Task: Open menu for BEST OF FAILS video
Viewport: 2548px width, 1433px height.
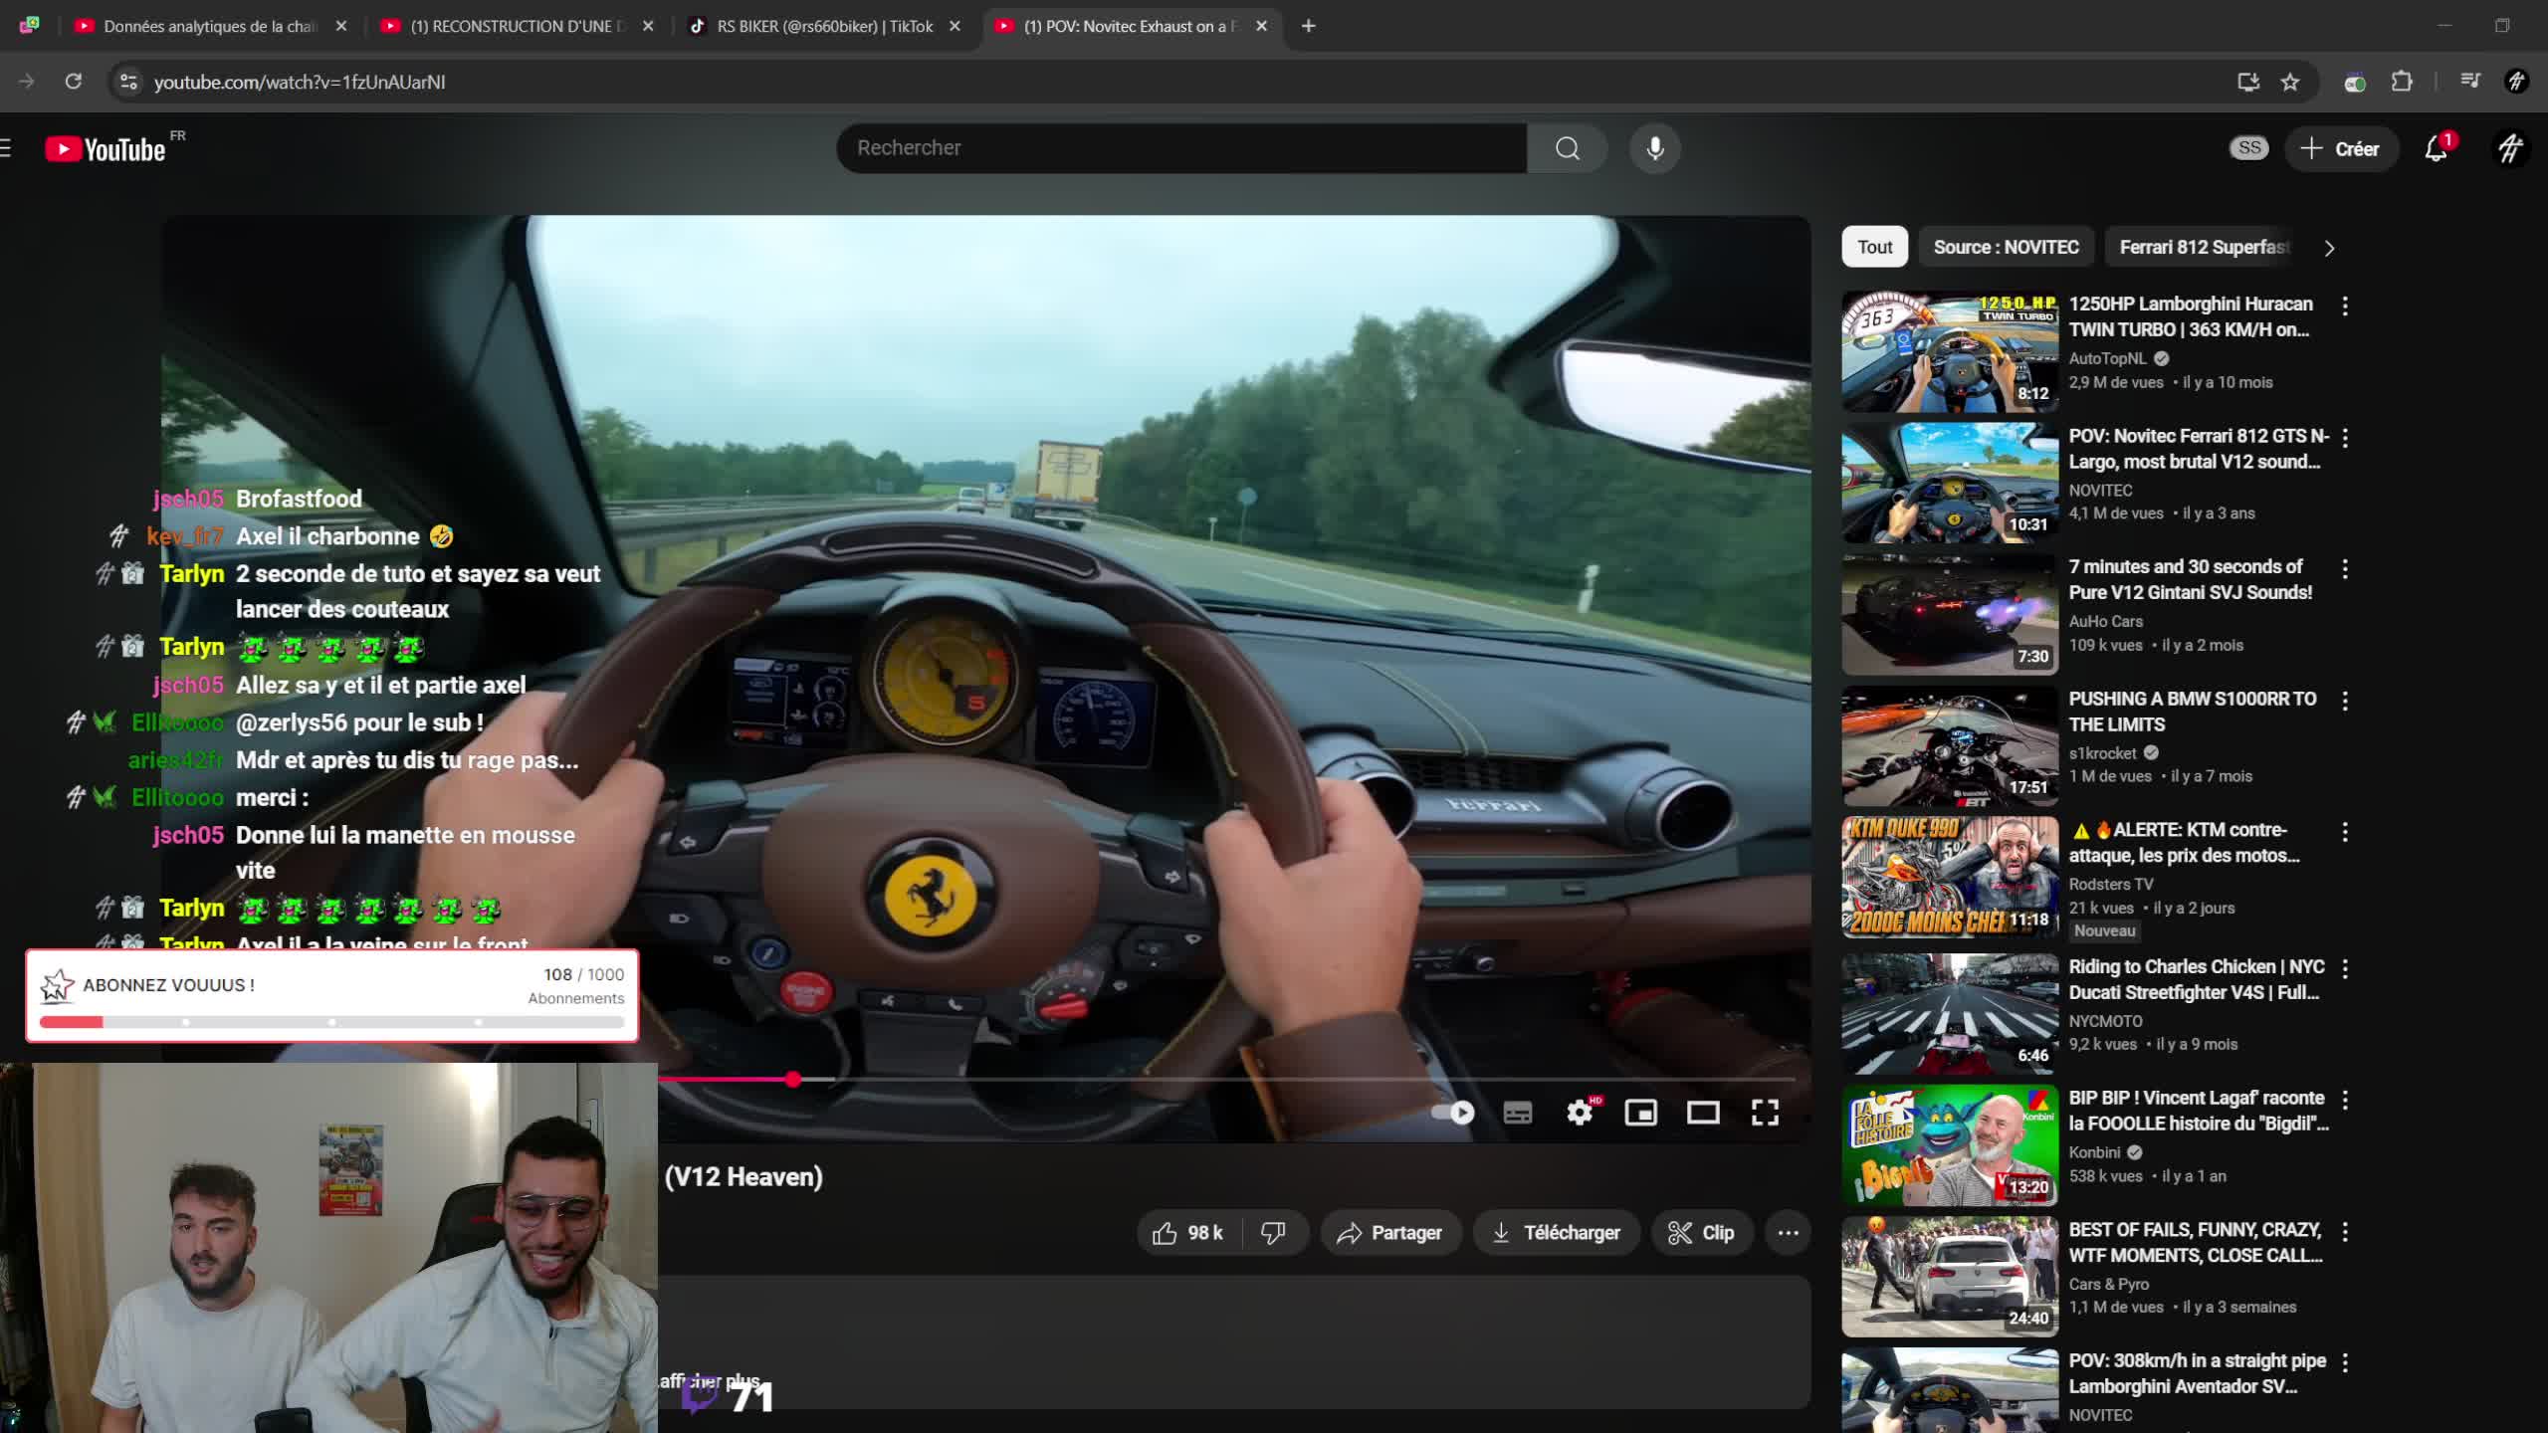Action: point(2345,1232)
